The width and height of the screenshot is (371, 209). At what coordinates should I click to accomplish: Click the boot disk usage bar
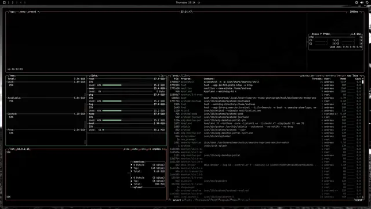128,130
